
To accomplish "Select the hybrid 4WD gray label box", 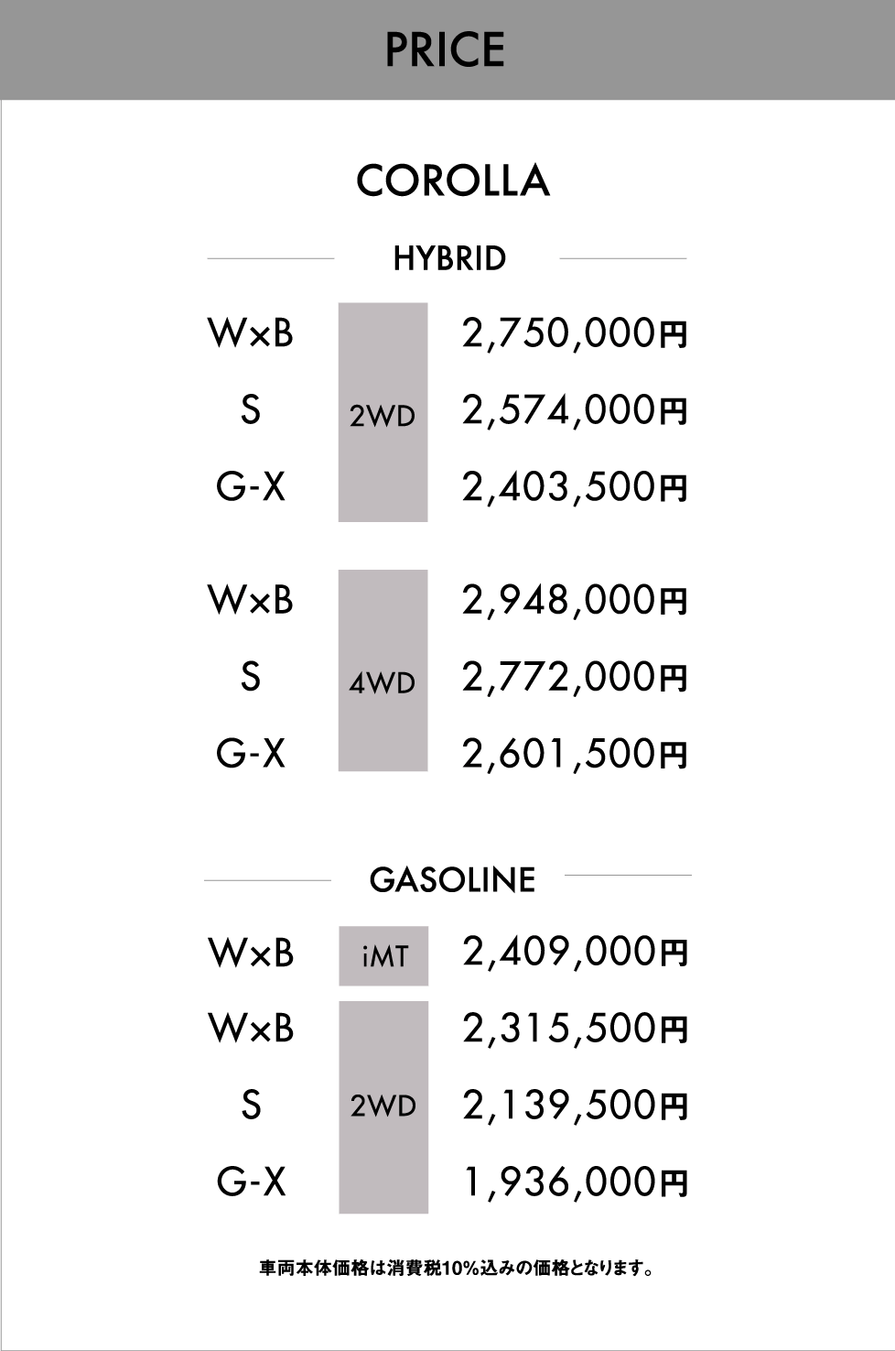I will (383, 670).
